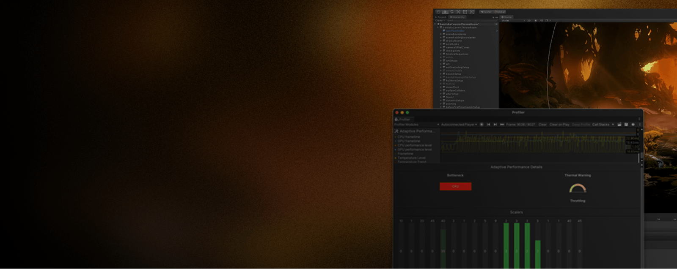Click the red CPU bottleneck indicator

coord(455,186)
